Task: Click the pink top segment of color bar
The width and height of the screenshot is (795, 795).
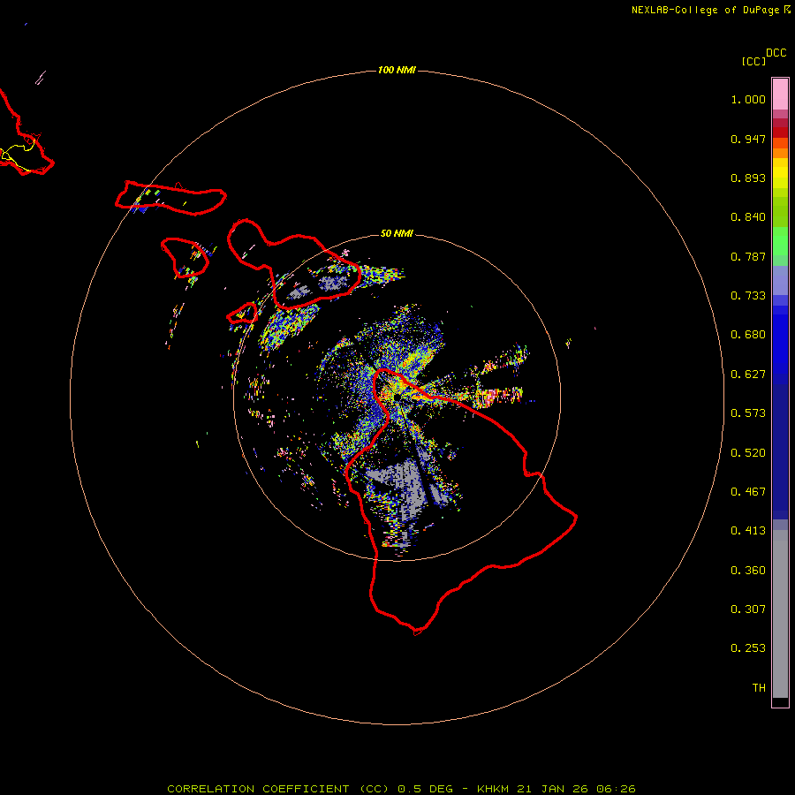Action: tap(780, 94)
